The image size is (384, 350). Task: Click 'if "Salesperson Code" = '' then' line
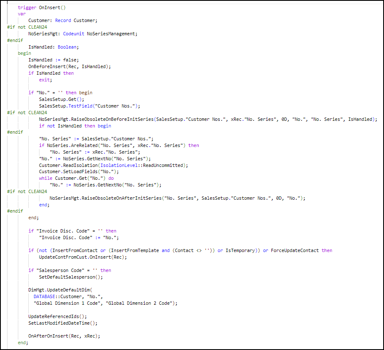[69, 270]
